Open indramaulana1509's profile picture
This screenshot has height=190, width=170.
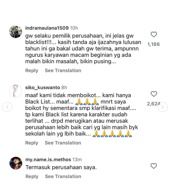point(16,32)
